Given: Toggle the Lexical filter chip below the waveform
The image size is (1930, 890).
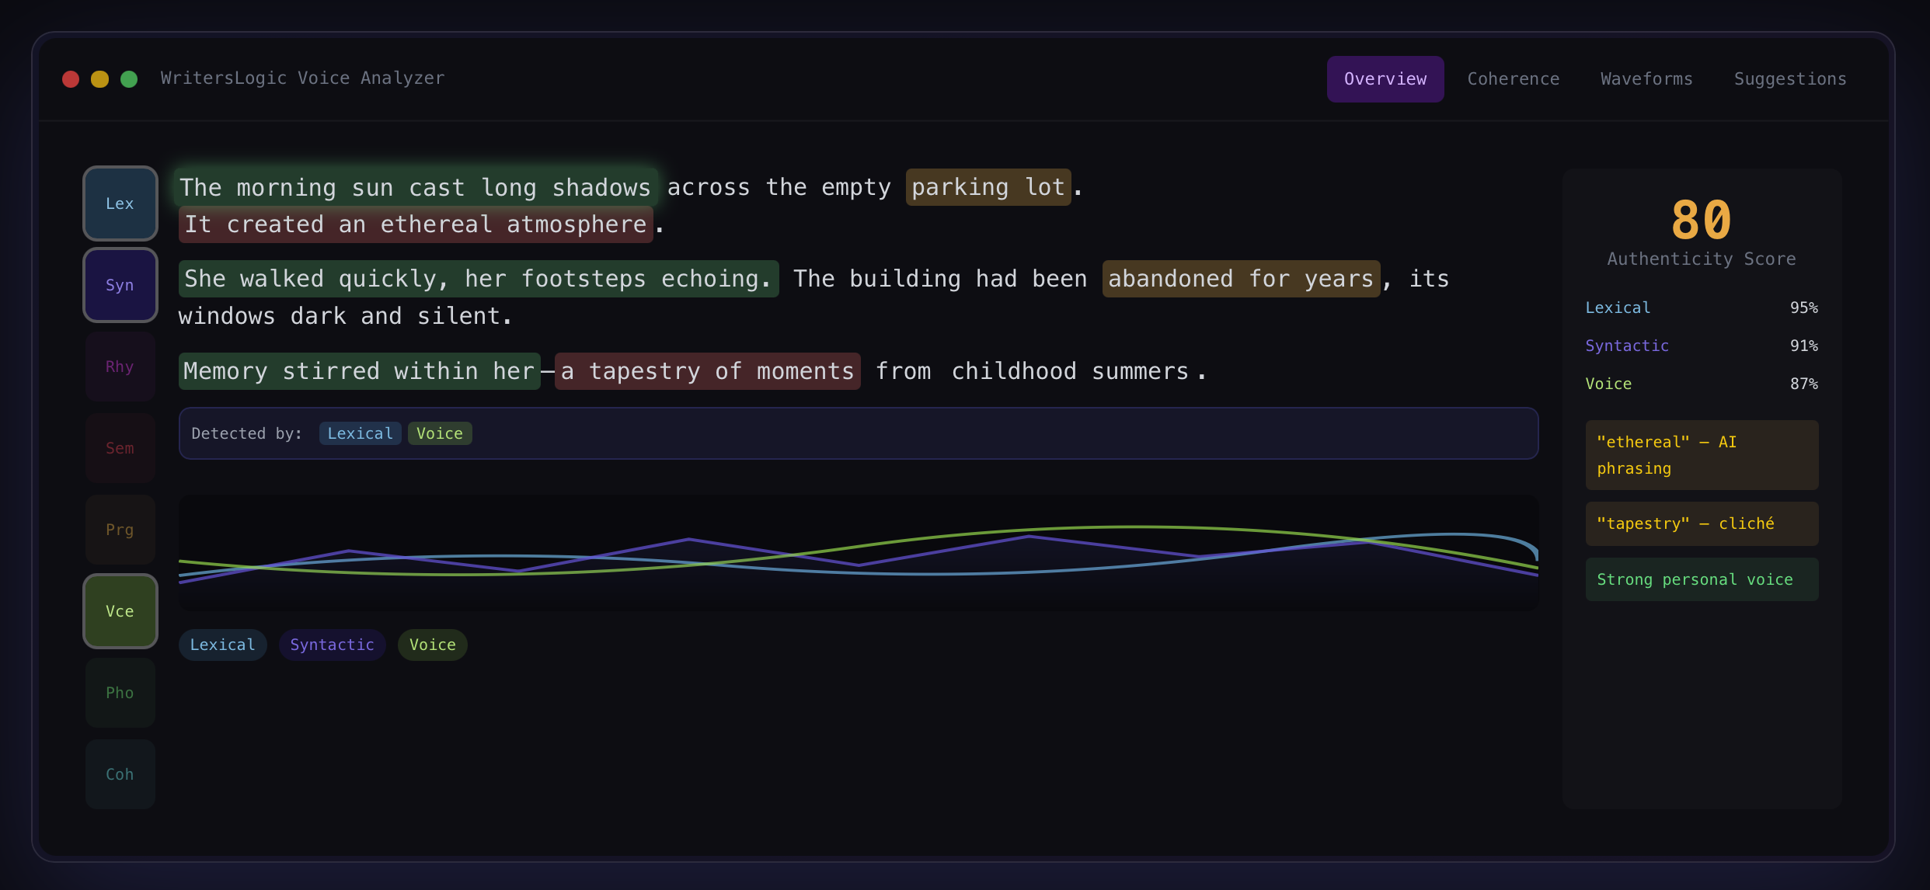Looking at the screenshot, I should [x=222, y=645].
